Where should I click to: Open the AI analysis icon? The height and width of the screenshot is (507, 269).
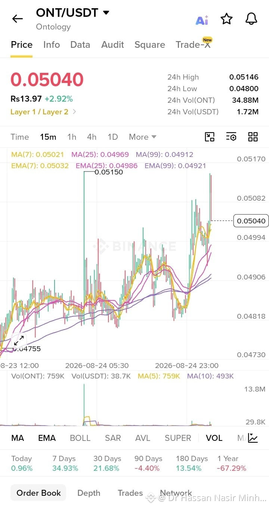point(202,20)
